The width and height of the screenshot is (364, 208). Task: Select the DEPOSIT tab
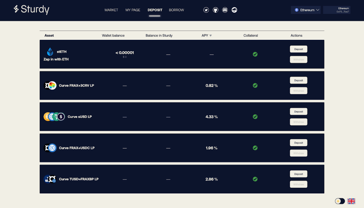155,10
